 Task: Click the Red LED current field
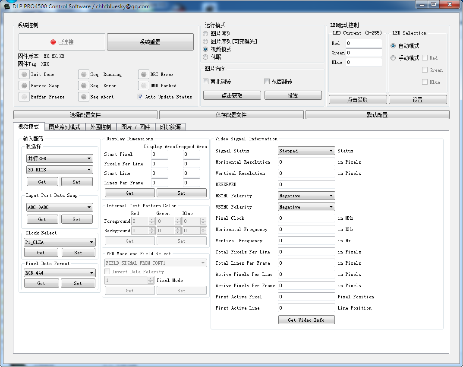click(x=364, y=44)
